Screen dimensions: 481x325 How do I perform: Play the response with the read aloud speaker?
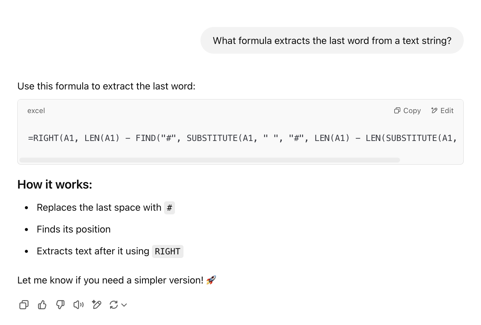click(x=79, y=305)
